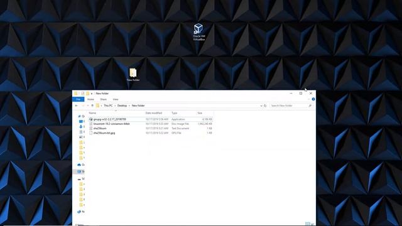402x226 pixels.
Task: Go back using the Back arrow
Action: click(x=77, y=105)
